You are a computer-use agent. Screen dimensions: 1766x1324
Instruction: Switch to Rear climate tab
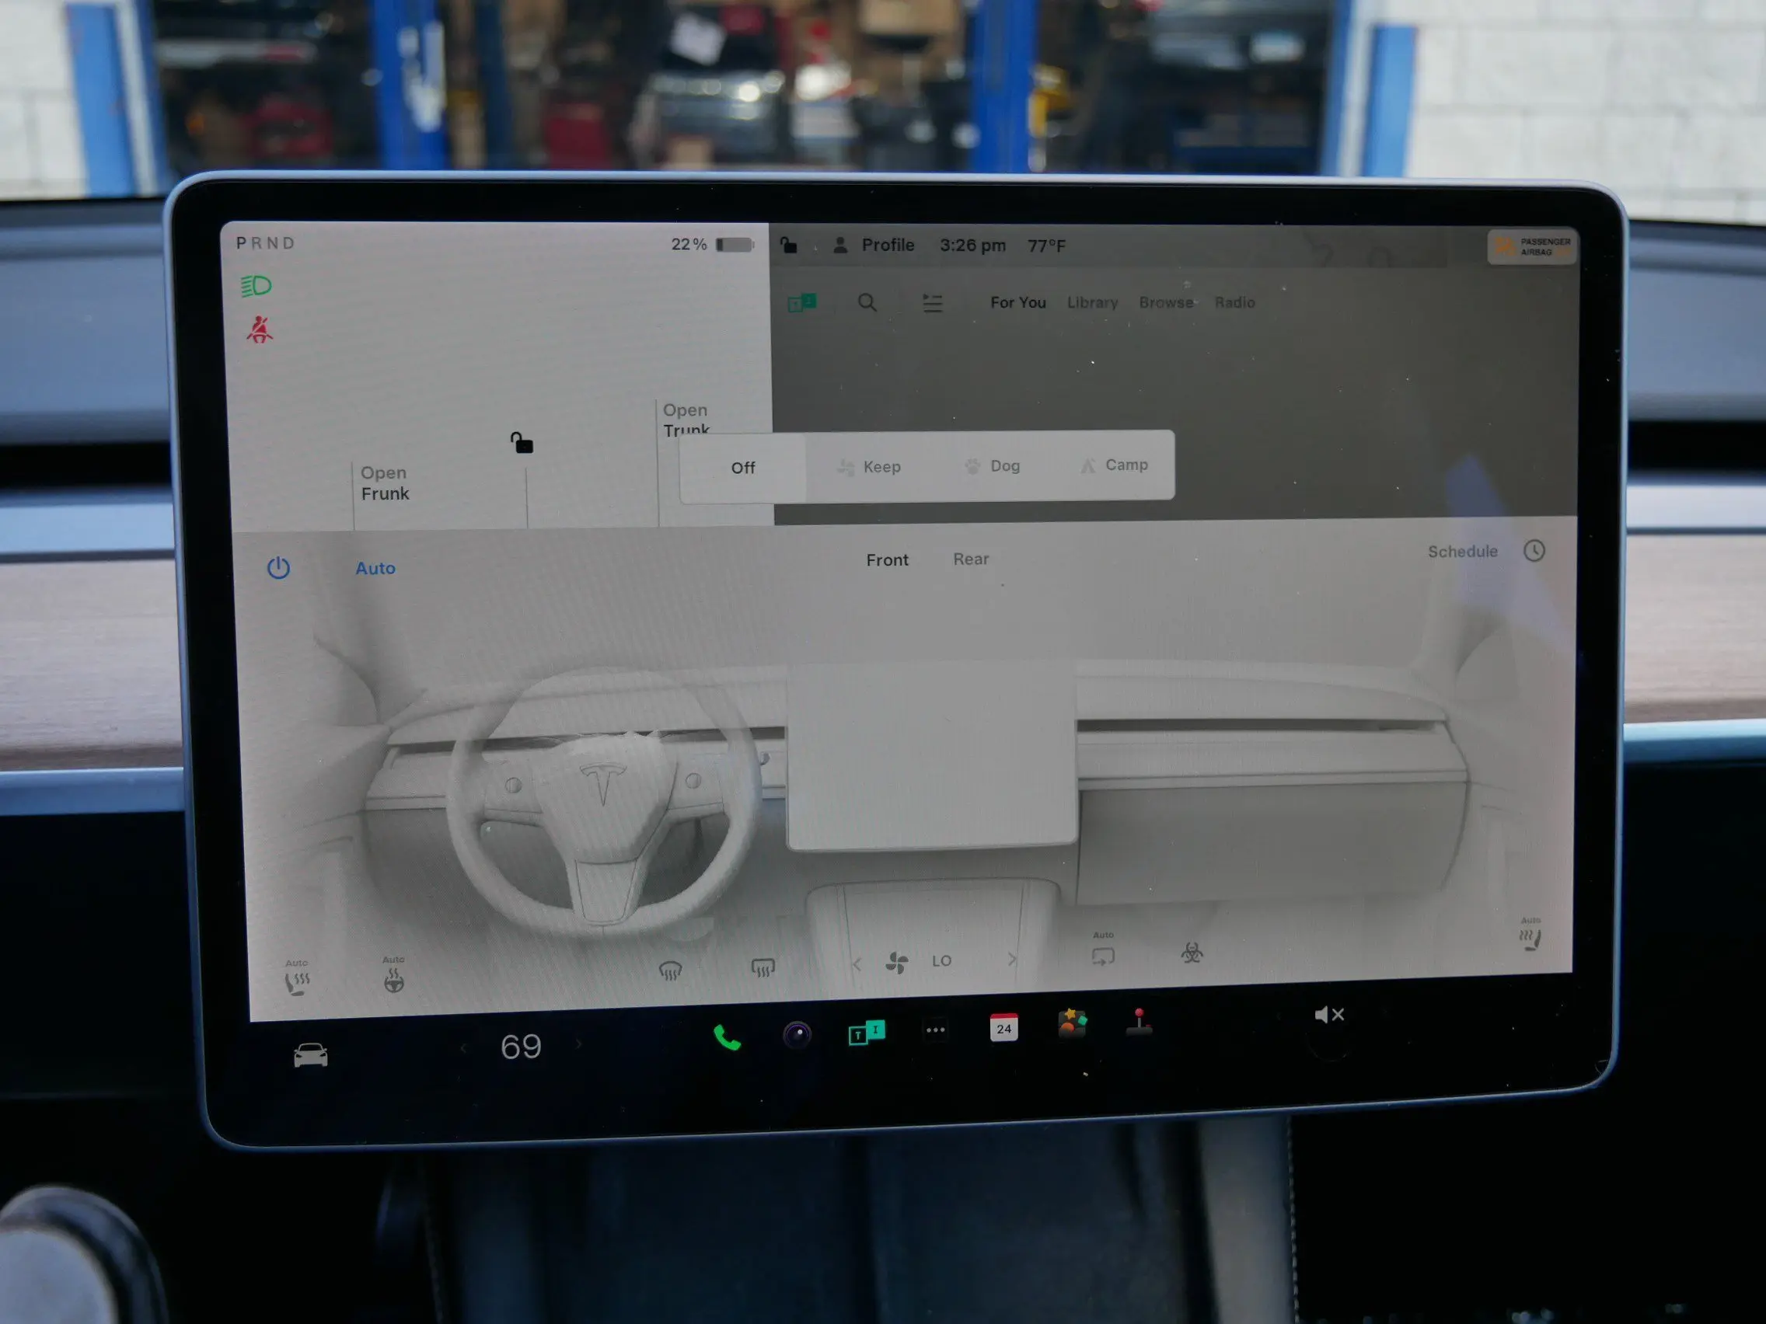pyautogui.click(x=970, y=559)
